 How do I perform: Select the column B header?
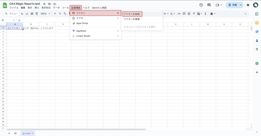31,24
